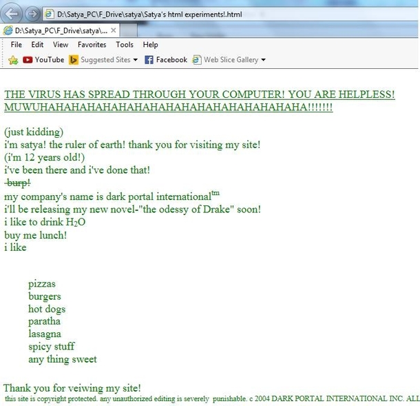Image resolution: width=420 pixels, height=406 pixels.
Task: Click the YouTube favicon in favorites bar
Action: pos(28,59)
